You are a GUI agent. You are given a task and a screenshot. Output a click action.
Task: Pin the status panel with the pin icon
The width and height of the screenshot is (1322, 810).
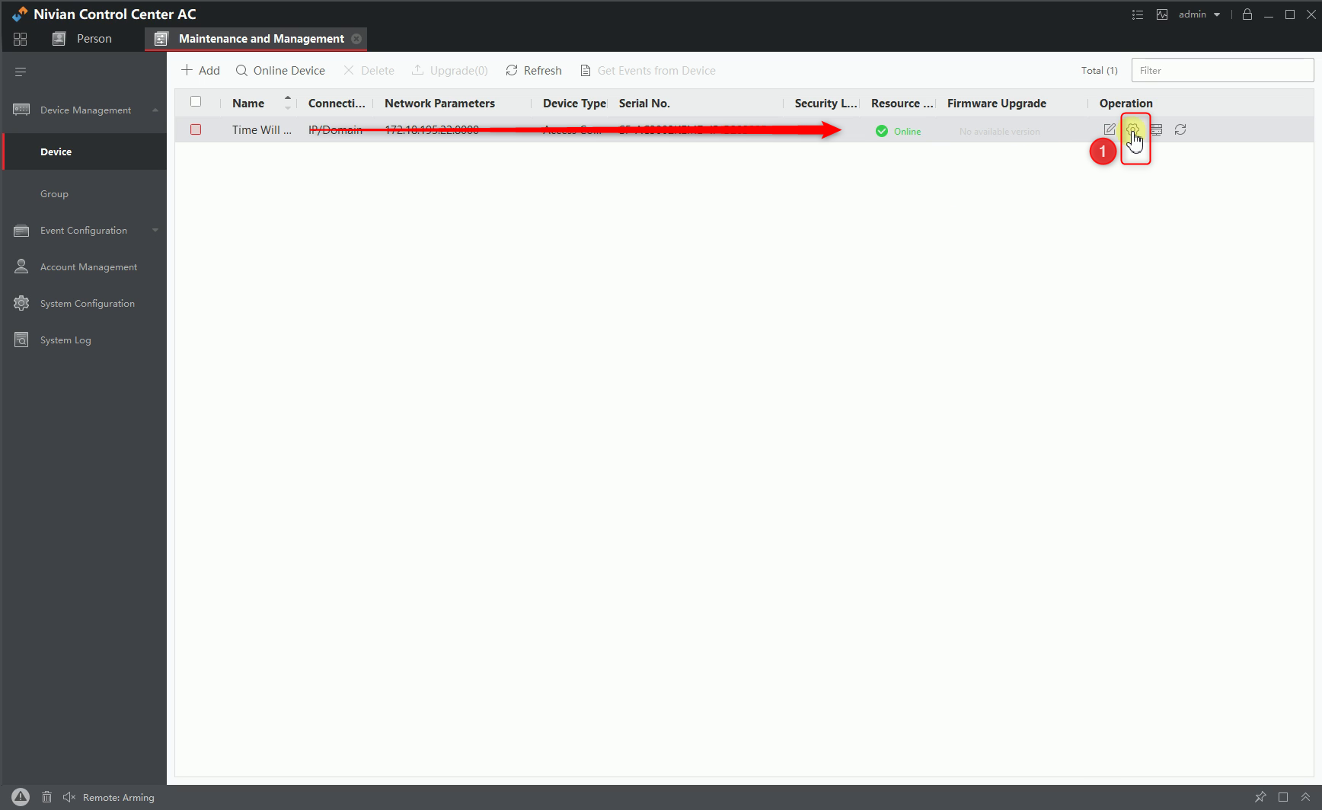tap(1260, 797)
